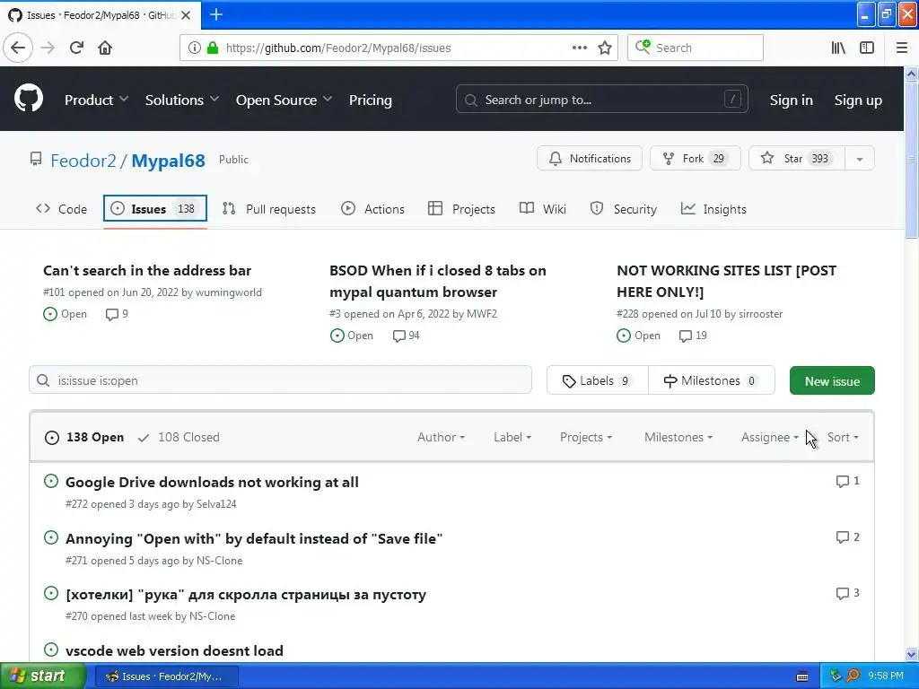Open a new browser tab

tap(216, 14)
